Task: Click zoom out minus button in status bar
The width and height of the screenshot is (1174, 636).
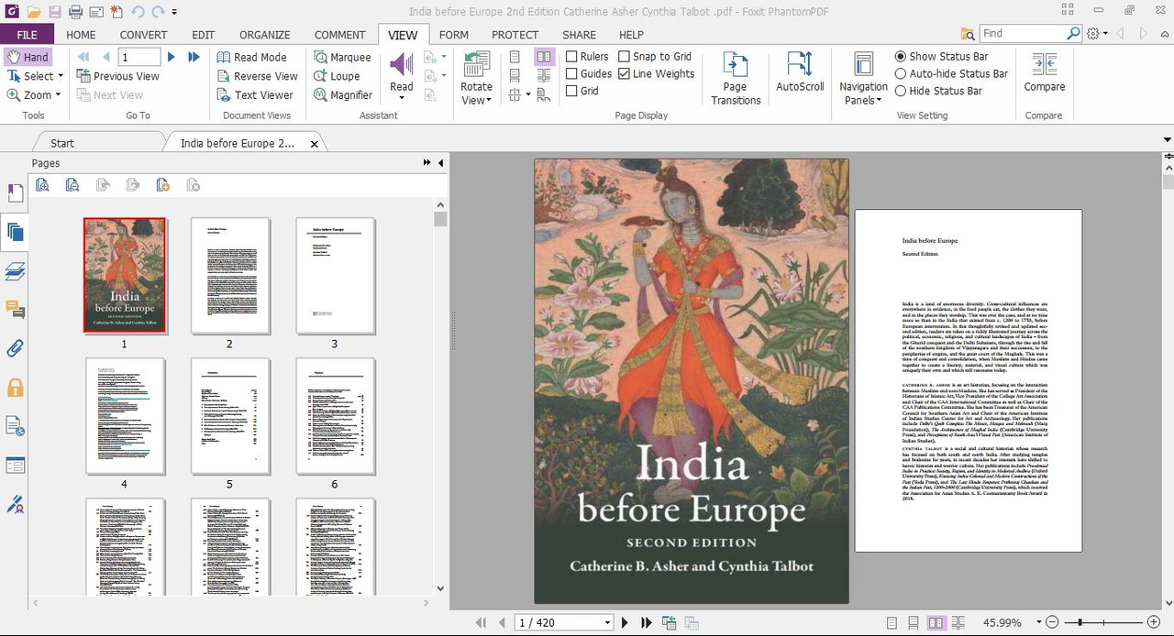Action: 1052,622
